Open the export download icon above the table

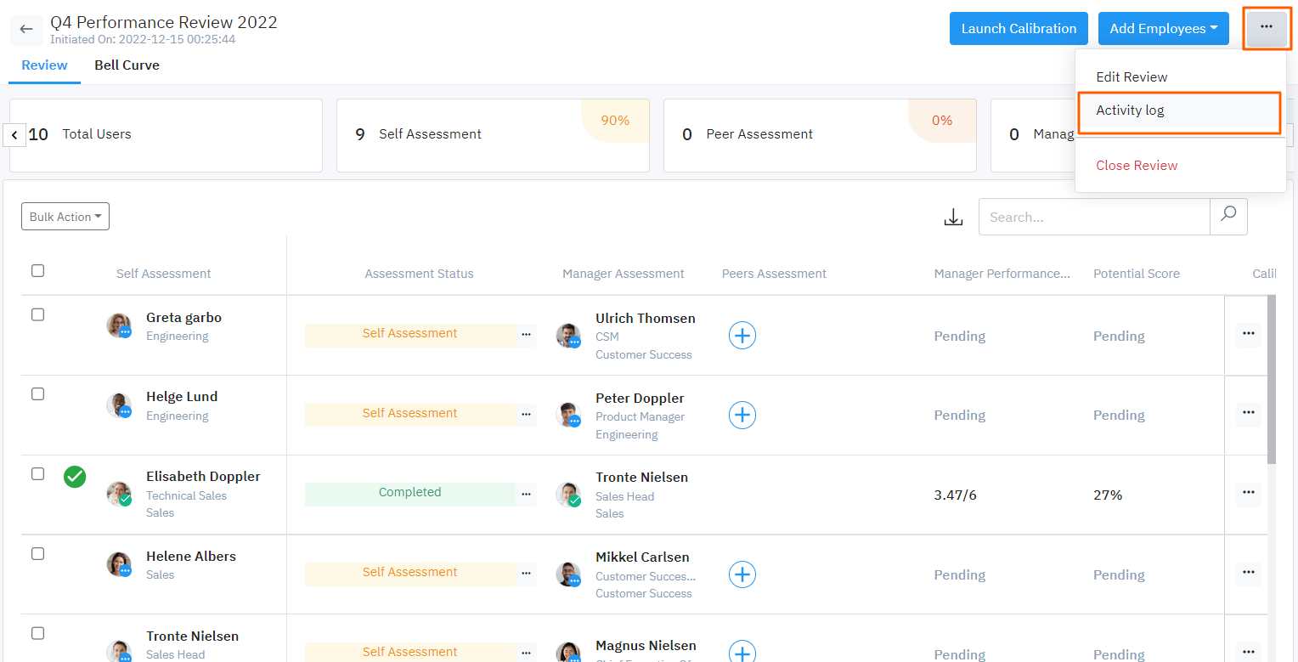(x=953, y=217)
